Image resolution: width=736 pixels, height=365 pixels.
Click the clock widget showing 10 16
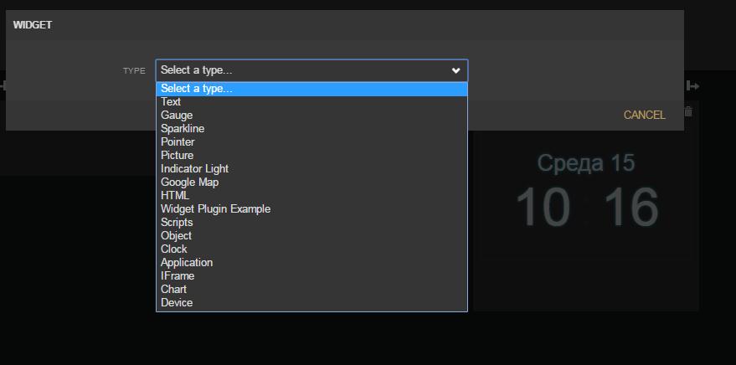point(586,205)
